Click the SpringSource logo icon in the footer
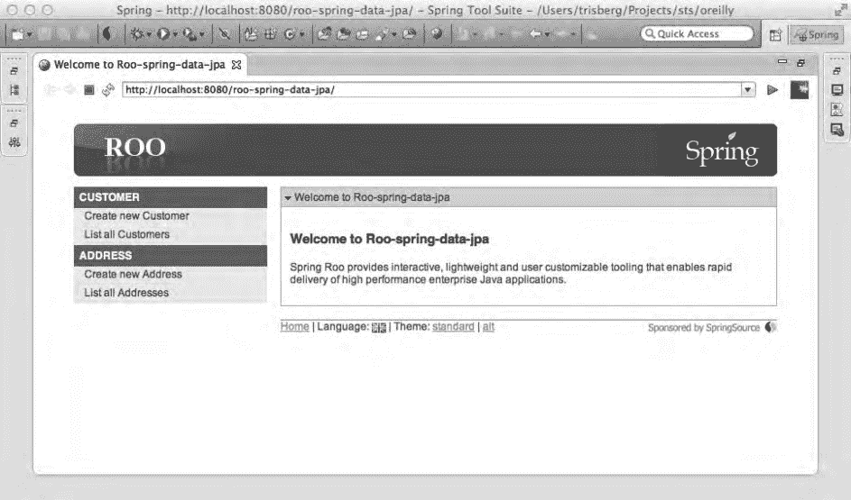851x500 pixels. tap(770, 328)
